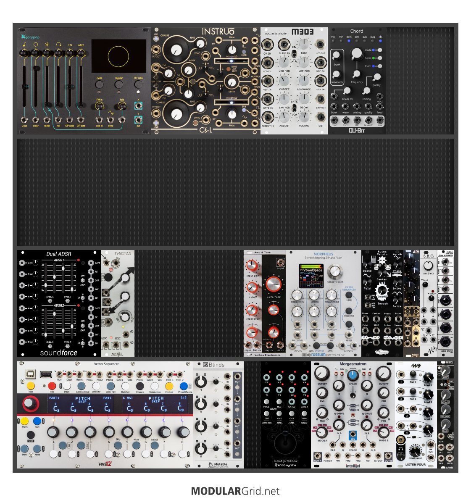Click the Vector Sequencer Preset/Scene button
471x500 pixels.
coord(184,386)
